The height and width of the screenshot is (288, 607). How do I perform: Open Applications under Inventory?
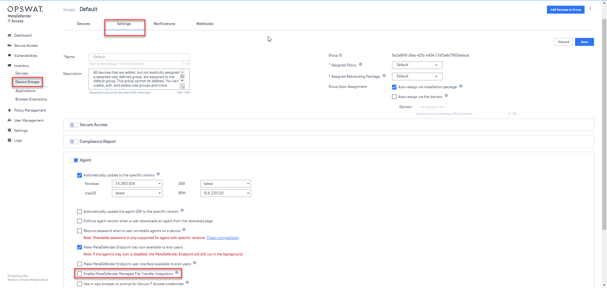25,91
